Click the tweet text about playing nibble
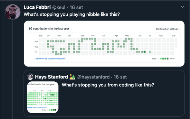The image size is (190, 119). click(x=72, y=14)
